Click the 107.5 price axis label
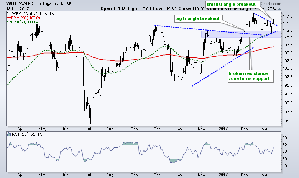This screenshot has height=178, width=299. 287,45
